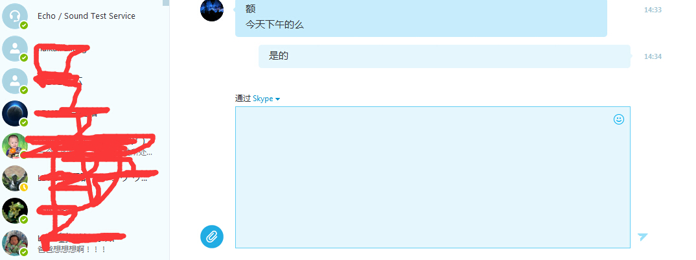Click the baby photo contact avatar
This screenshot has width=696, height=260.
[x=15, y=146]
